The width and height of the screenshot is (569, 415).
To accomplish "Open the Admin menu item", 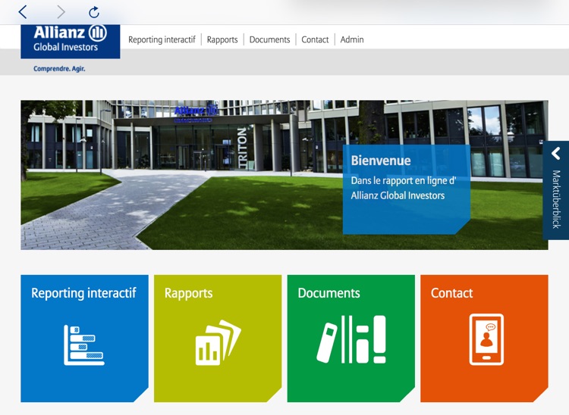I will (352, 39).
